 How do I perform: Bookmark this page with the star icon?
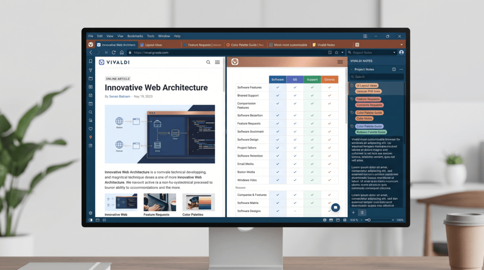coord(337,53)
